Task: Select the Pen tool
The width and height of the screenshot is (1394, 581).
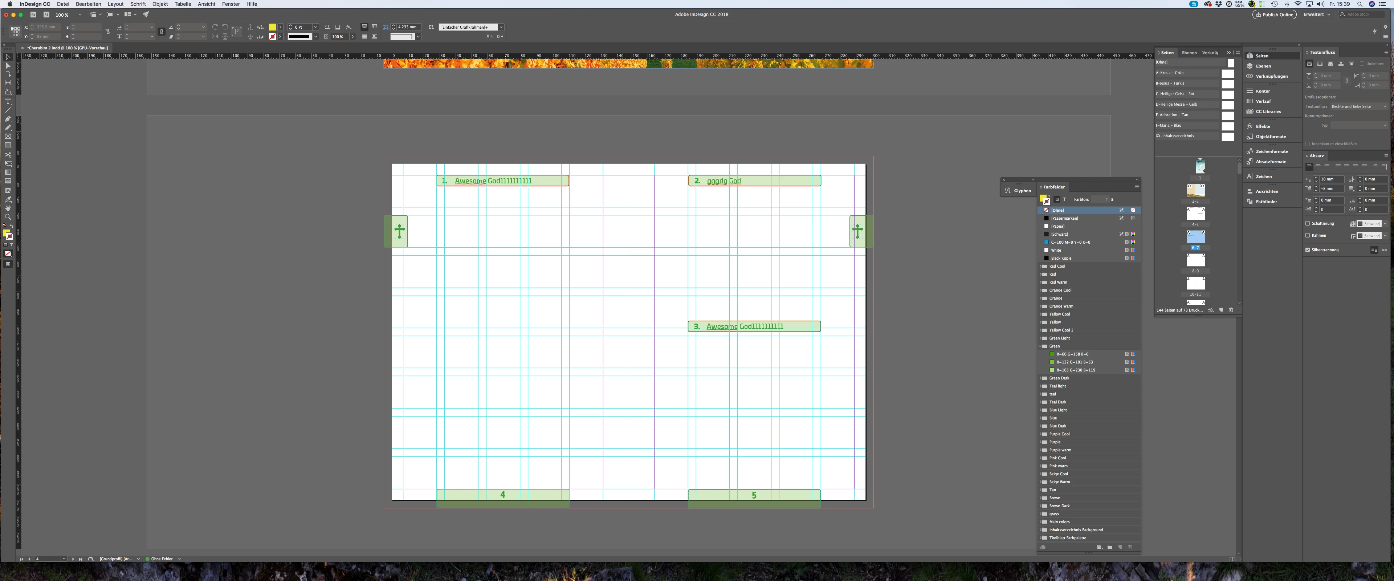Action: click(x=8, y=119)
